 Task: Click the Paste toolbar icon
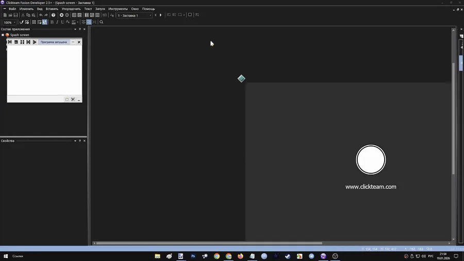(x=34, y=15)
